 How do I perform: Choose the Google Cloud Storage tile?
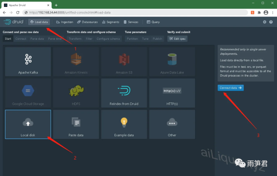pyautogui.click(x=28, y=93)
